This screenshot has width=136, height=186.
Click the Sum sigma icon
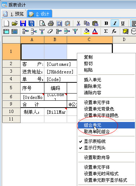106,31
